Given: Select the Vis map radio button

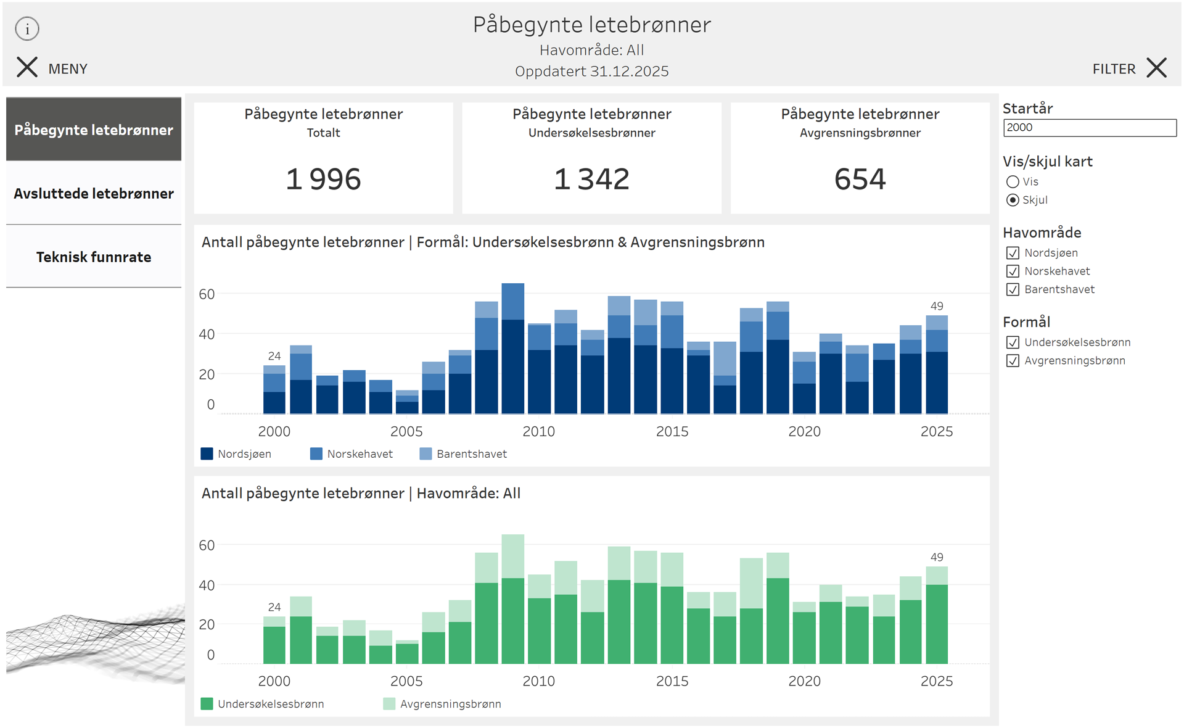Looking at the screenshot, I should (1013, 182).
